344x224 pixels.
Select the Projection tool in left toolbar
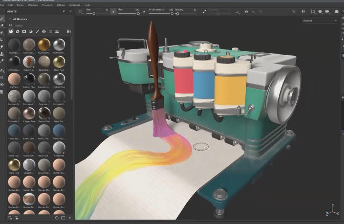click(2, 33)
